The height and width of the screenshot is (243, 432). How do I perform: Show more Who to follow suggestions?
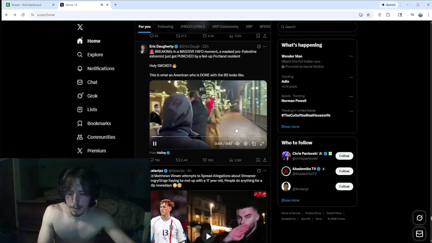click(290, 200)
